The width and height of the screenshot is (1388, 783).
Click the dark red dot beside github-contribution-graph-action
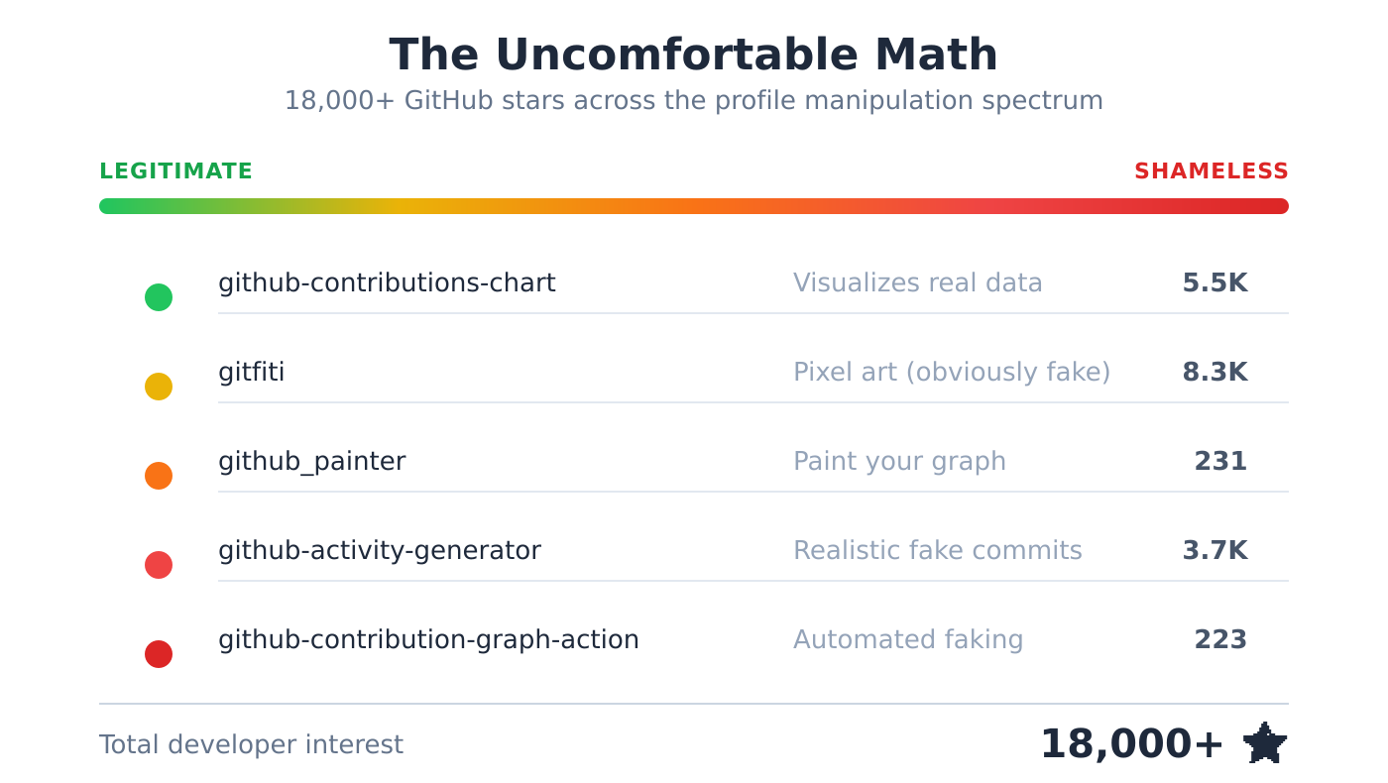click(159, 654)
